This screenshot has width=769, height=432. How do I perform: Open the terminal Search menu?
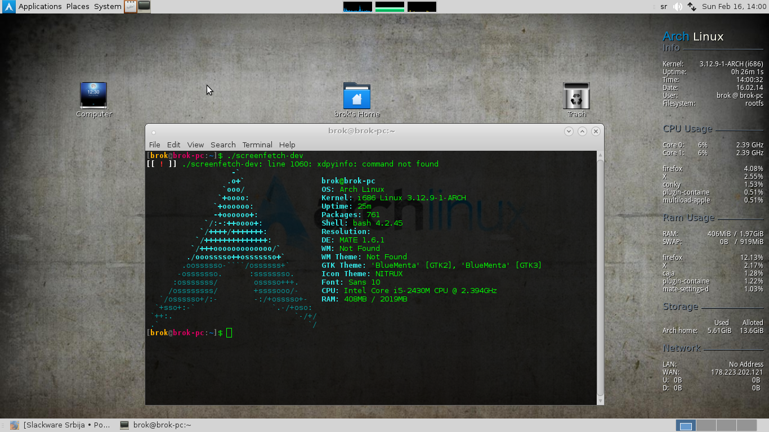[223, 145]
